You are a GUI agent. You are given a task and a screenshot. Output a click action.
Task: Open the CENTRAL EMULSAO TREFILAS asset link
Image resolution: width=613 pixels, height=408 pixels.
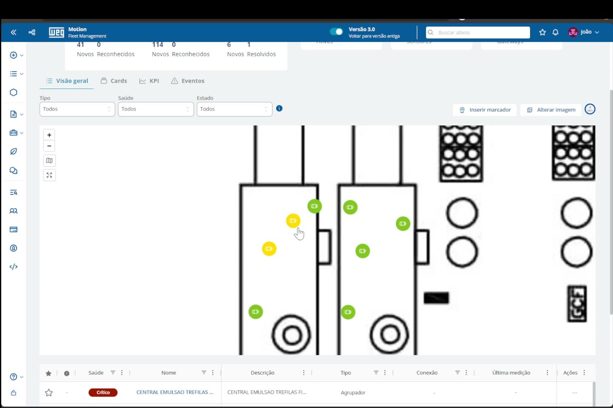[175, 392]
